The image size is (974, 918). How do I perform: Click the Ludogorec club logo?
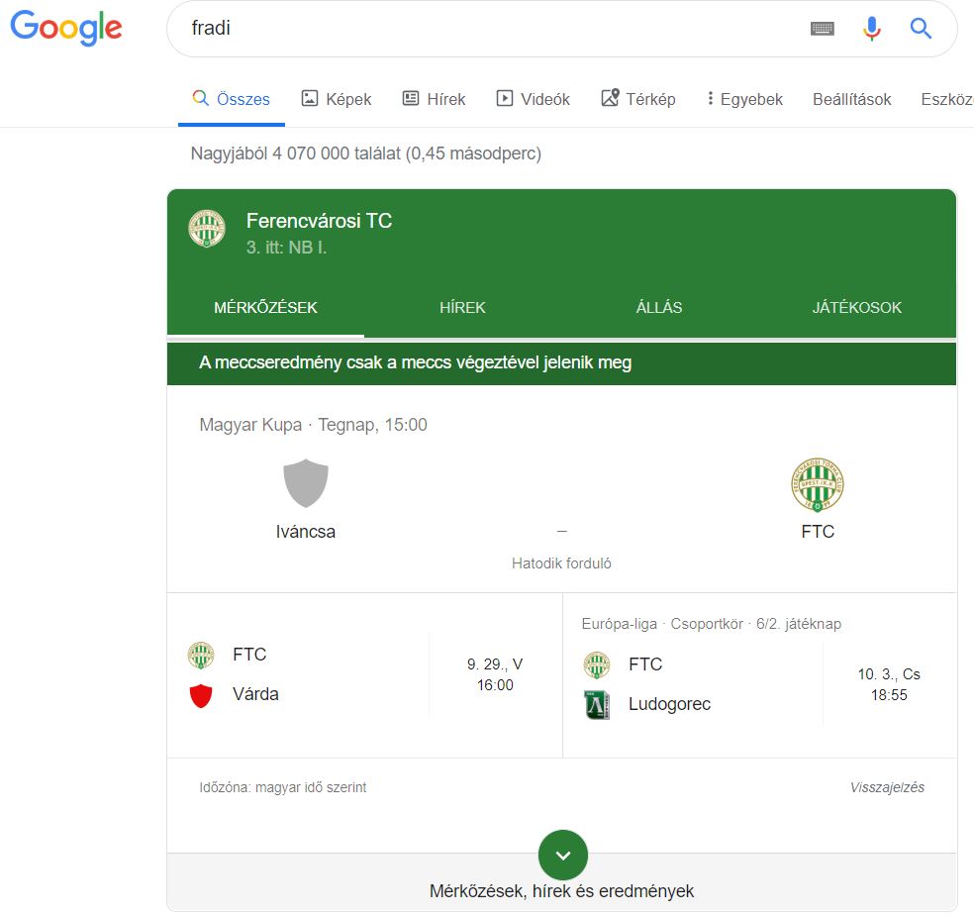[597, 705]
